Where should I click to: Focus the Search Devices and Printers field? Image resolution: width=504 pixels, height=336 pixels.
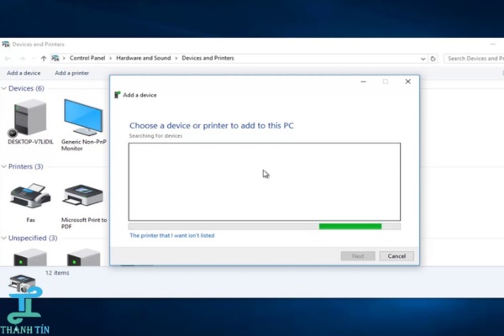pos(474,59)
